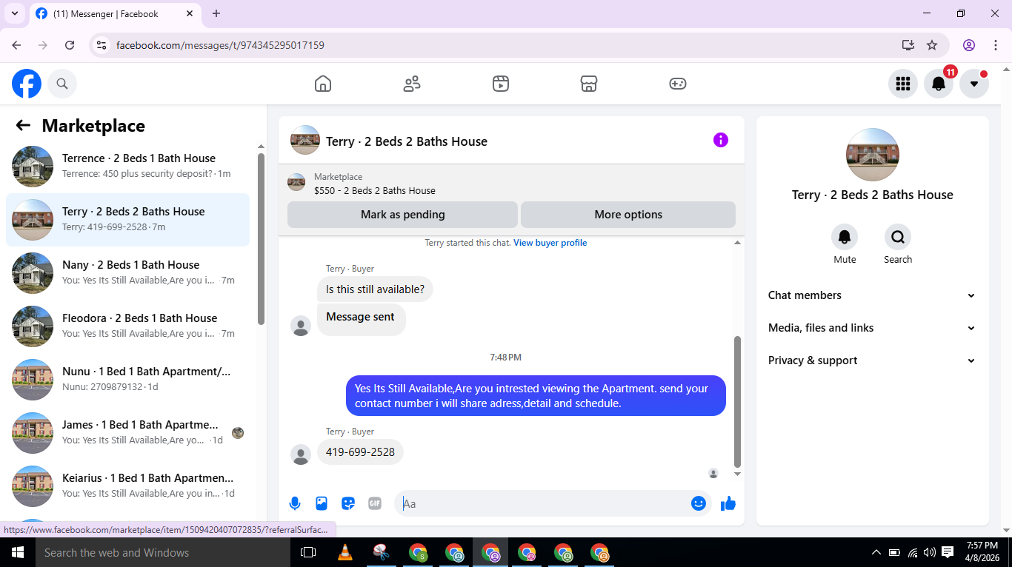Screen dimensions: 1012x567
Task: Go back from Marketplace chats list
Action: (x=23, y=126)
